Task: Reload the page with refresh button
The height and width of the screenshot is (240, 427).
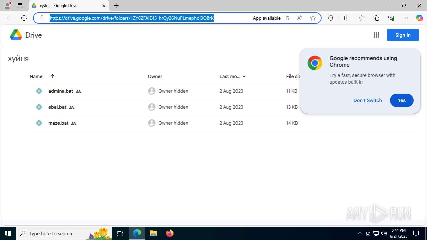Action: pos(24,18)
